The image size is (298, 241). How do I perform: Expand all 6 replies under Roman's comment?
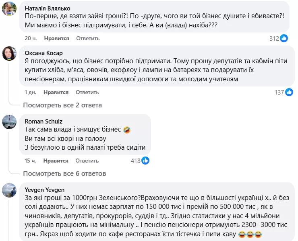pyautogui.click(x=64, y=174)
